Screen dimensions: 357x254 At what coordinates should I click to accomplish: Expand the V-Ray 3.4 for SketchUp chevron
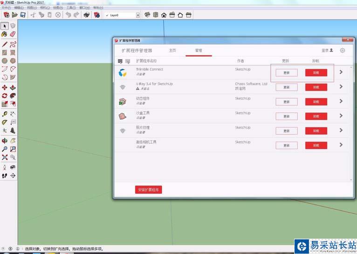tap(341, 87)
